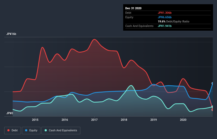Click the 2015 x-axis label
The width and height of the screenshot is (217, 139).
point(35,120)
